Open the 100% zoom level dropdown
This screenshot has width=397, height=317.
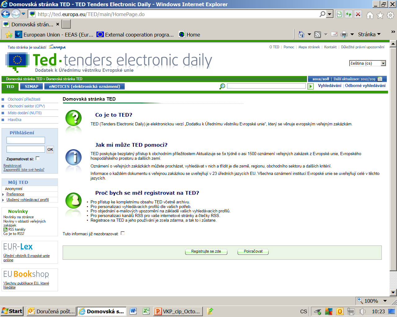(x=385, y=301)
